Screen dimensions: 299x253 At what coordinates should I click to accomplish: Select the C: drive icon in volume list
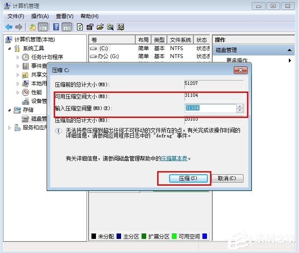coord(93,48)
